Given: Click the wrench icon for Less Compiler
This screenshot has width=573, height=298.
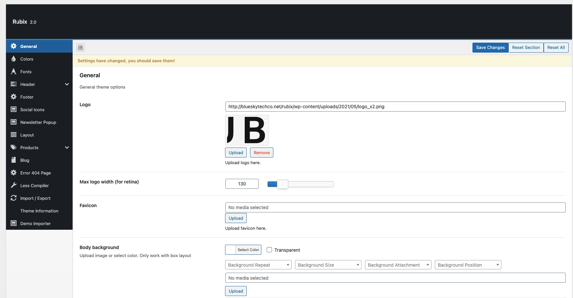Looking at the screenshot, I should click(x=14, y=185).
